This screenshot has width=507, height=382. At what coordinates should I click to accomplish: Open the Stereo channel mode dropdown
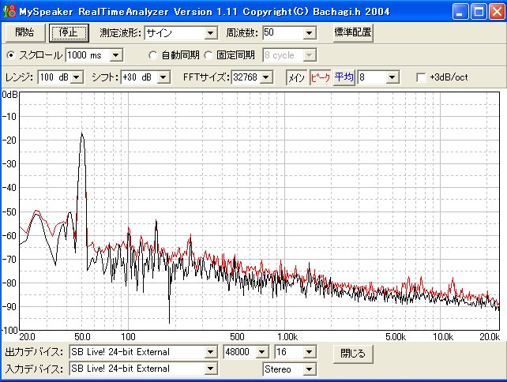(x=310, y=369)
